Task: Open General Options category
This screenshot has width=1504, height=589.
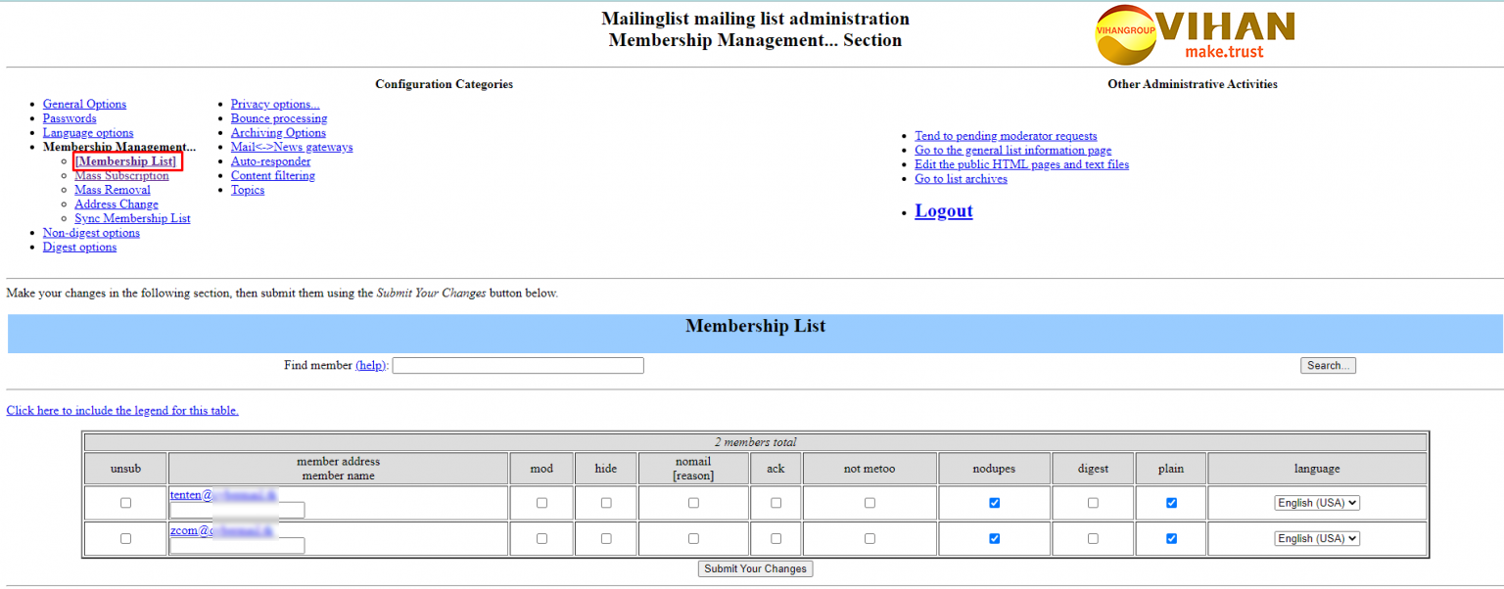Action: coord(84,105)
